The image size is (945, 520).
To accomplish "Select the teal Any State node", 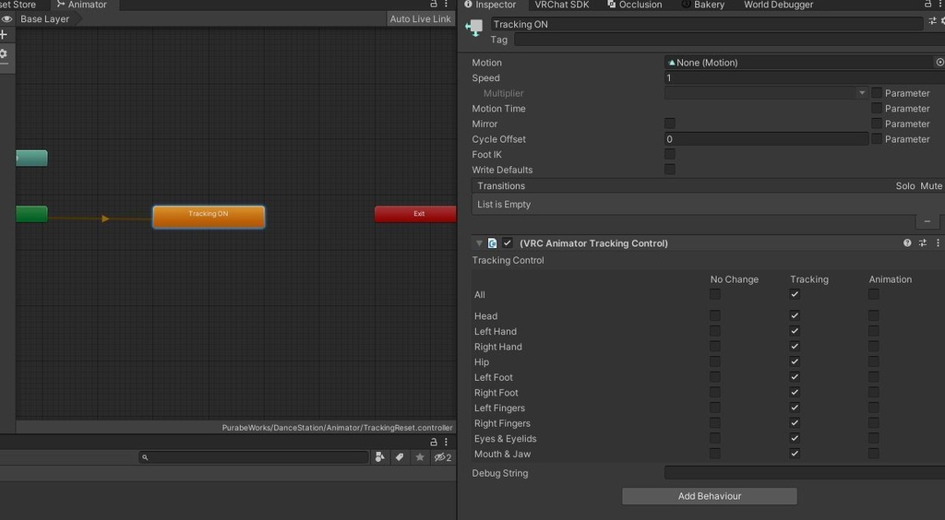I will pyautogui.click(x=31, y=159).
